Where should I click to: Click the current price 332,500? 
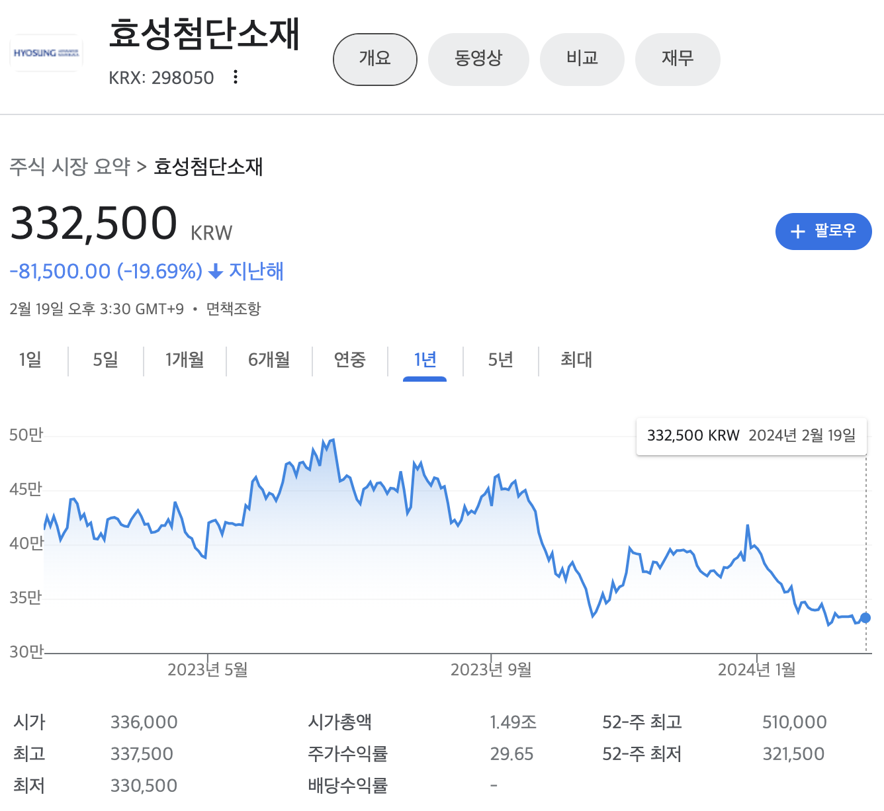(94, 223)
